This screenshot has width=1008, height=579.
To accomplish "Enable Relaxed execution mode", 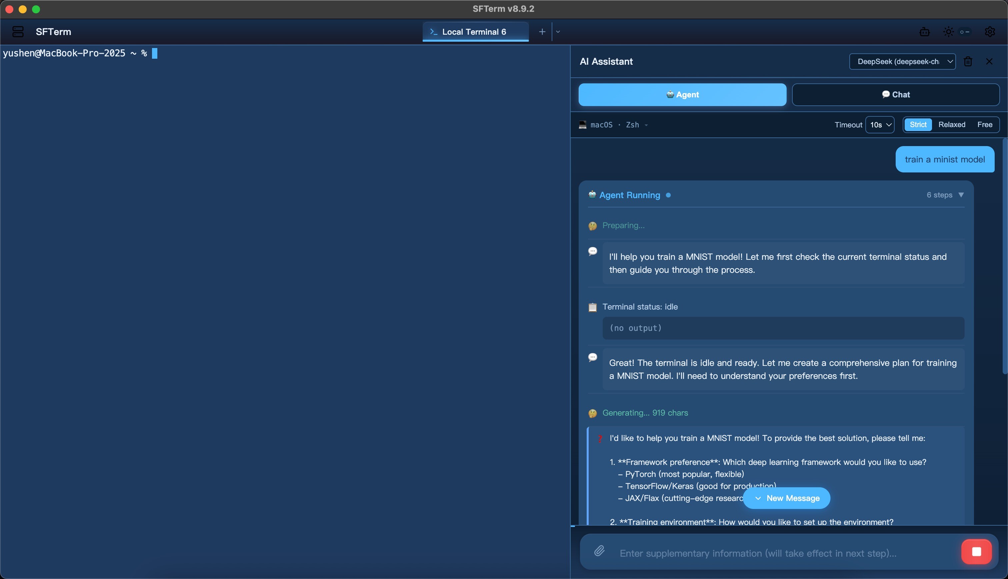I will click(x=952, y=124).
